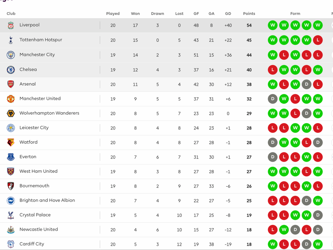Select West Ham's red L form badge
Image resolution: width=333 pixels, height=250 pixels.
point(306,171)
